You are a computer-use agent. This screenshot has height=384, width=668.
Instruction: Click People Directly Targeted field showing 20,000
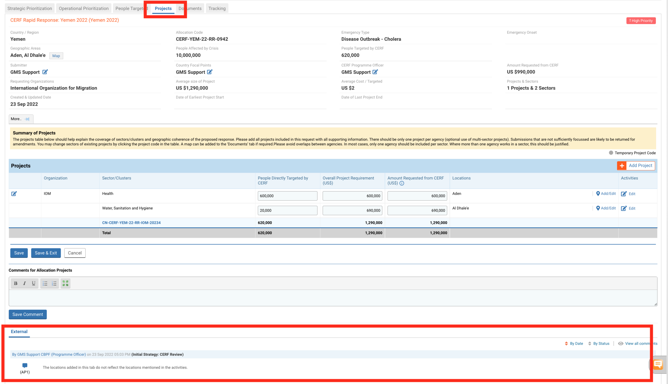(287, 210)
